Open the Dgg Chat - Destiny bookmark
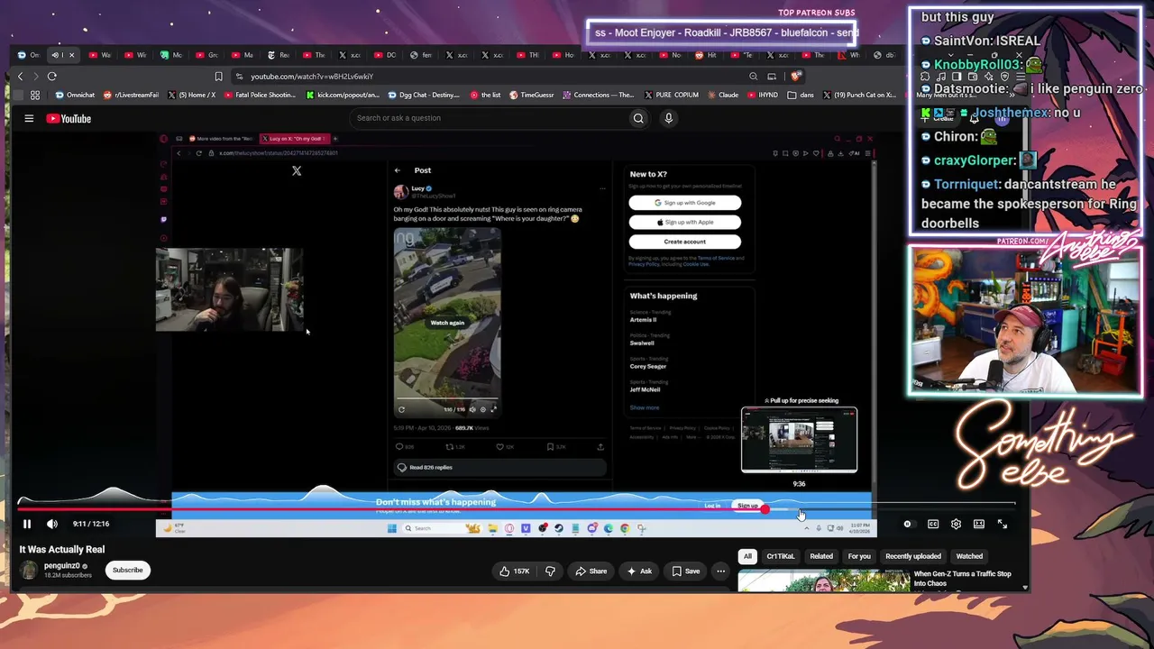The height and width of the screenshot is (649, 1154). (x=424, y=95)
